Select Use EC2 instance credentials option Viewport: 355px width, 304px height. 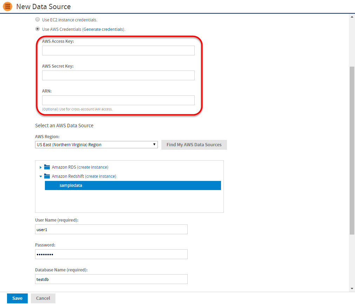pos(38,20)
